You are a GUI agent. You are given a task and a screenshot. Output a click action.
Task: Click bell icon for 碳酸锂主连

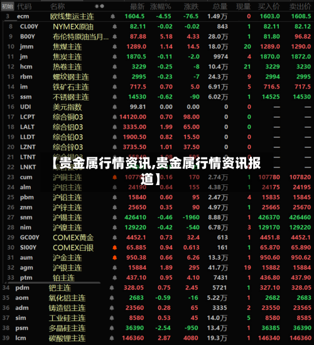(112, 338)
